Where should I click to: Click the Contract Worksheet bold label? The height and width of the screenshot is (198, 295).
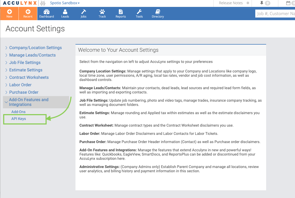(x=96, y=125)
